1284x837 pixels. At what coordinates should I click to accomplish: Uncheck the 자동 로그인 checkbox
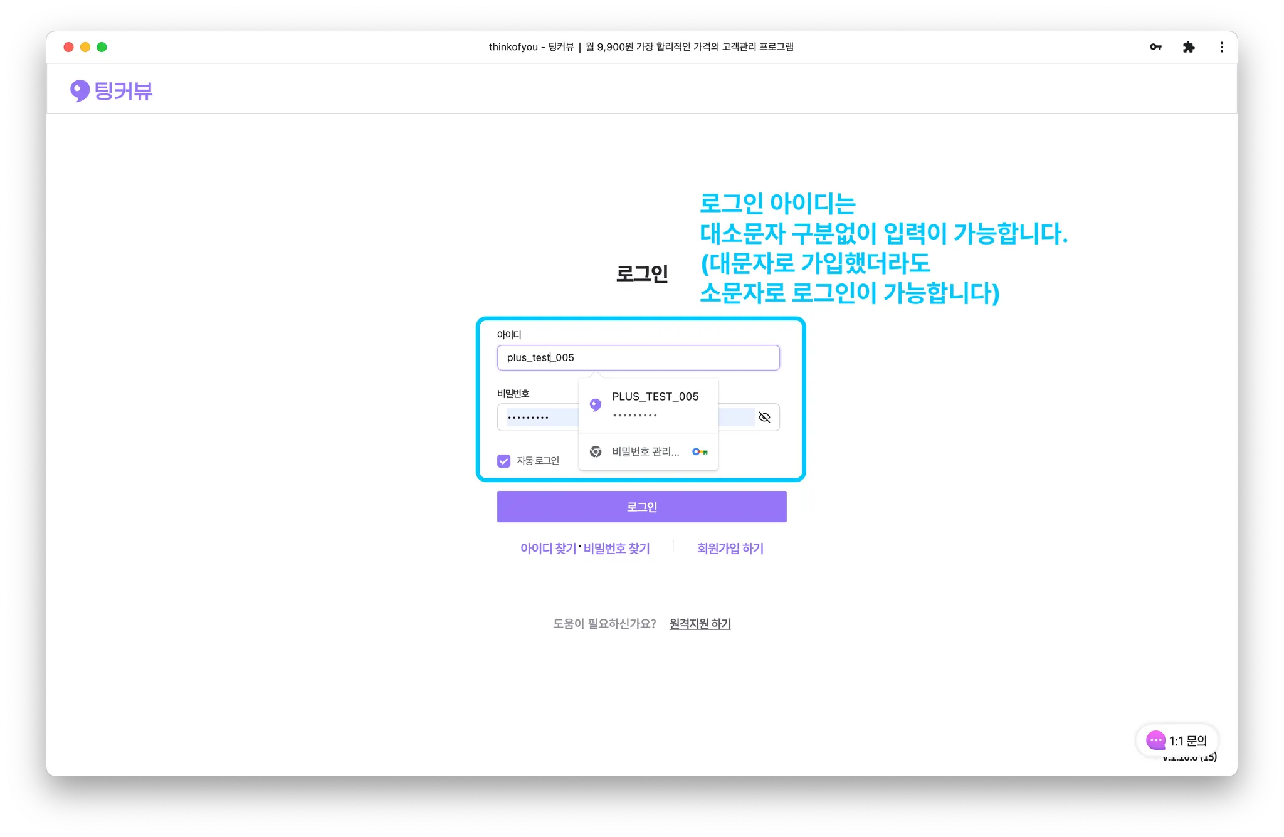point(504,461)
